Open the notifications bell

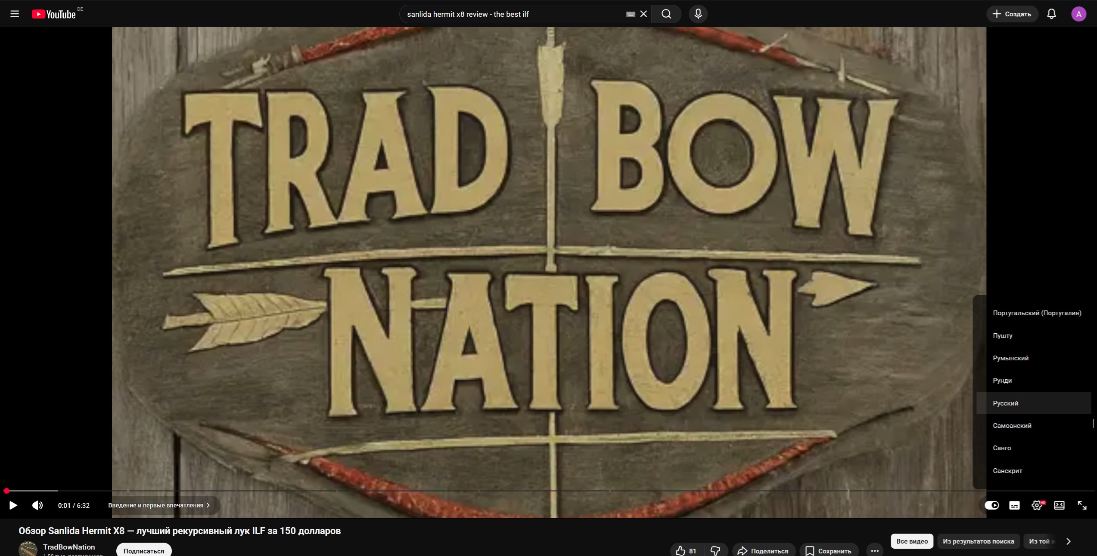(x=1051, y=14)
